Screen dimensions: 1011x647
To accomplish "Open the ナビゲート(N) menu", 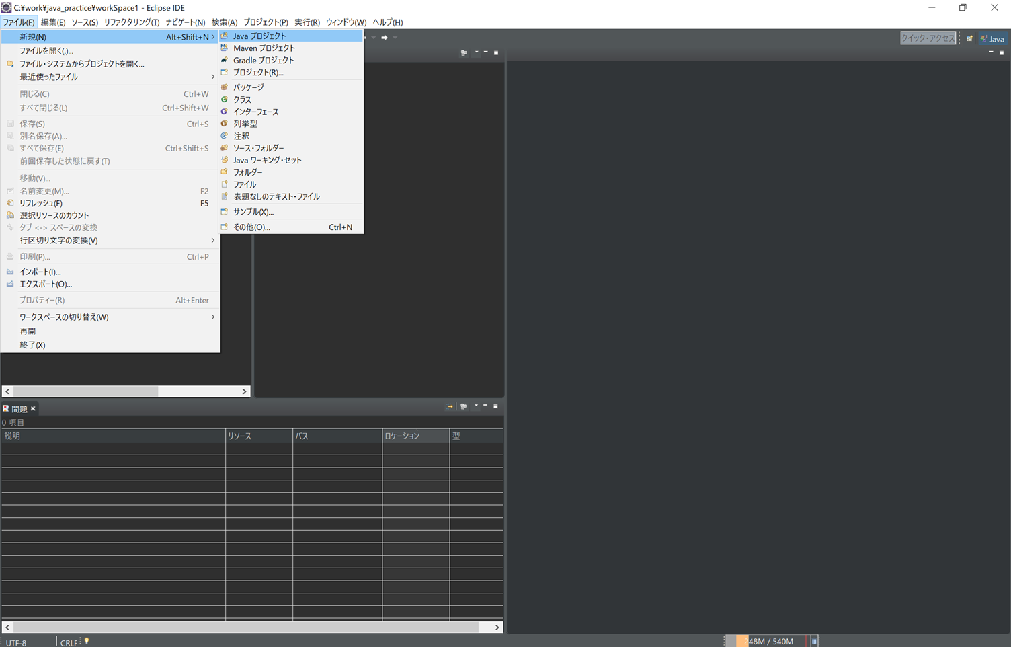I will (186, 22).
